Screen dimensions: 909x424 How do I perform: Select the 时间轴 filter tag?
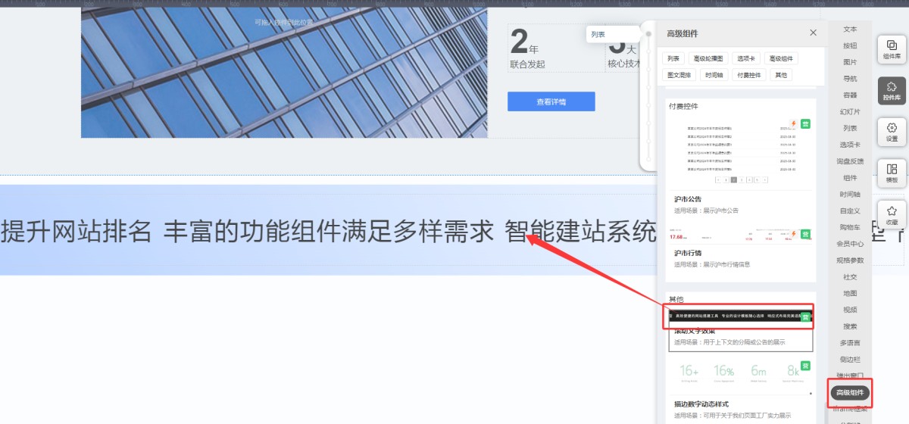click(x=713, y=75)
